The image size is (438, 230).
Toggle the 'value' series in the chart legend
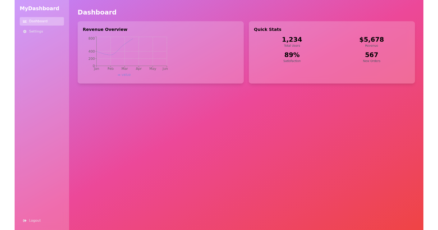pyautogui.click(x=124, y=74)
